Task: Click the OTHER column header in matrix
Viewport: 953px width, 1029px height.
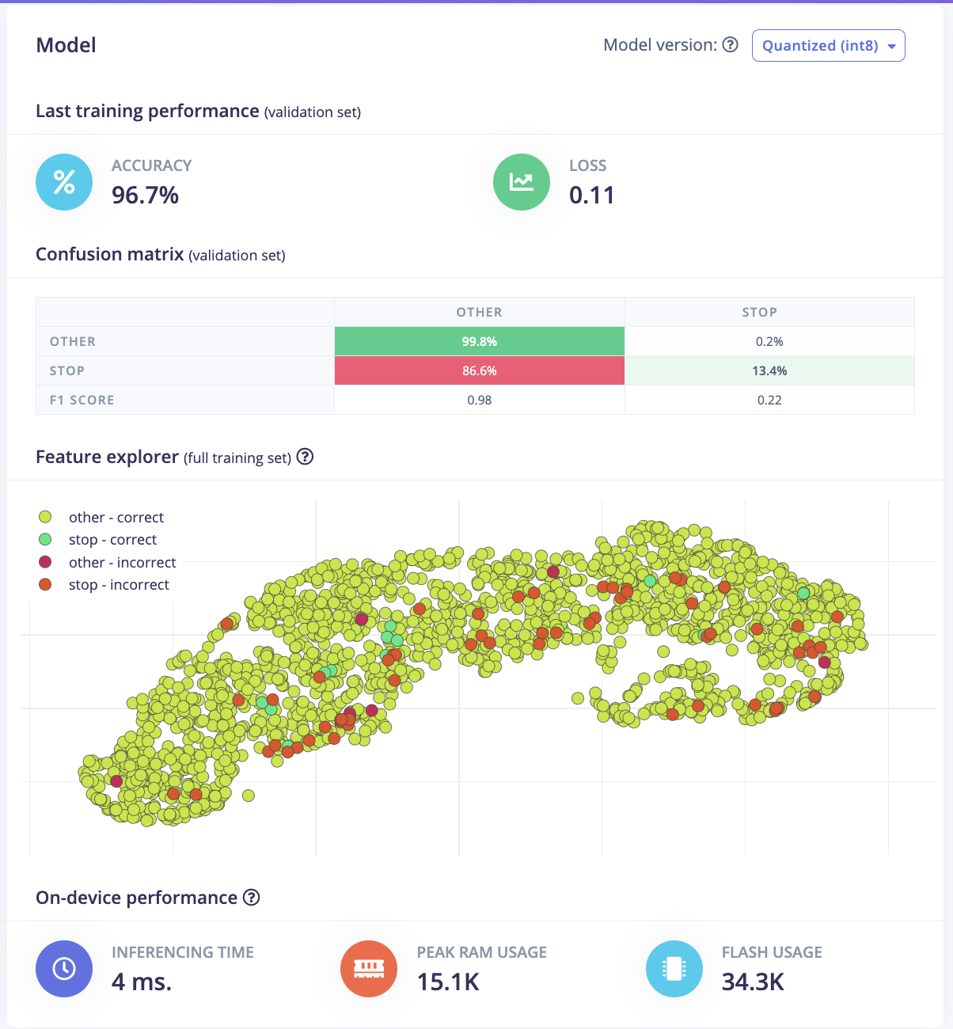Action: [x=479, y=312]
